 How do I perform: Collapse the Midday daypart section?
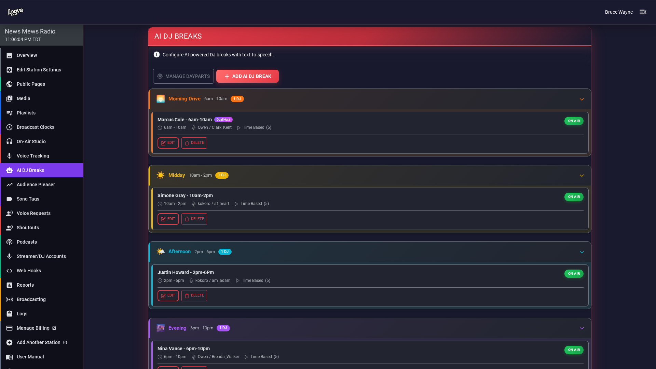pos(582,176)
